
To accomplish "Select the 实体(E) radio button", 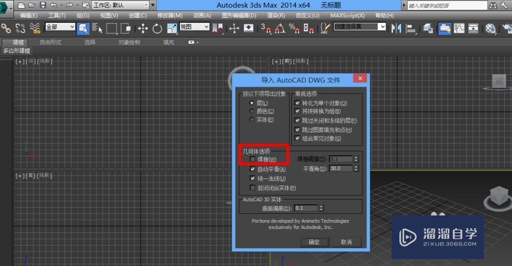I will [251, 119].
